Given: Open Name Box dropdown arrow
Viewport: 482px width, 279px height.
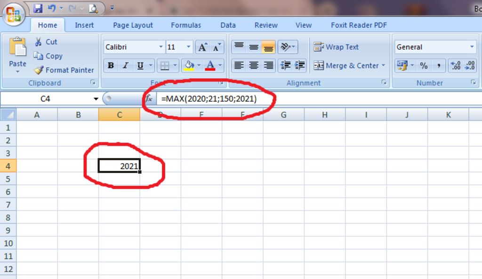Looking at the screenshot, I should 96,99.
